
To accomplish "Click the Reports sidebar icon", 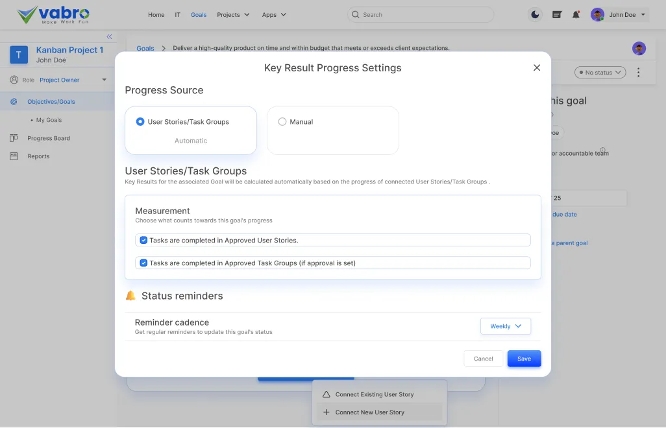I will pyautogui.click(x=14, y=156).
